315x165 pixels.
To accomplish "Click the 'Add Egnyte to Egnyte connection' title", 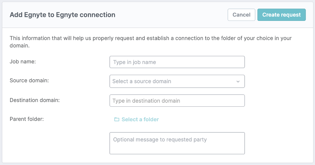I will click(x=63, y=15).
